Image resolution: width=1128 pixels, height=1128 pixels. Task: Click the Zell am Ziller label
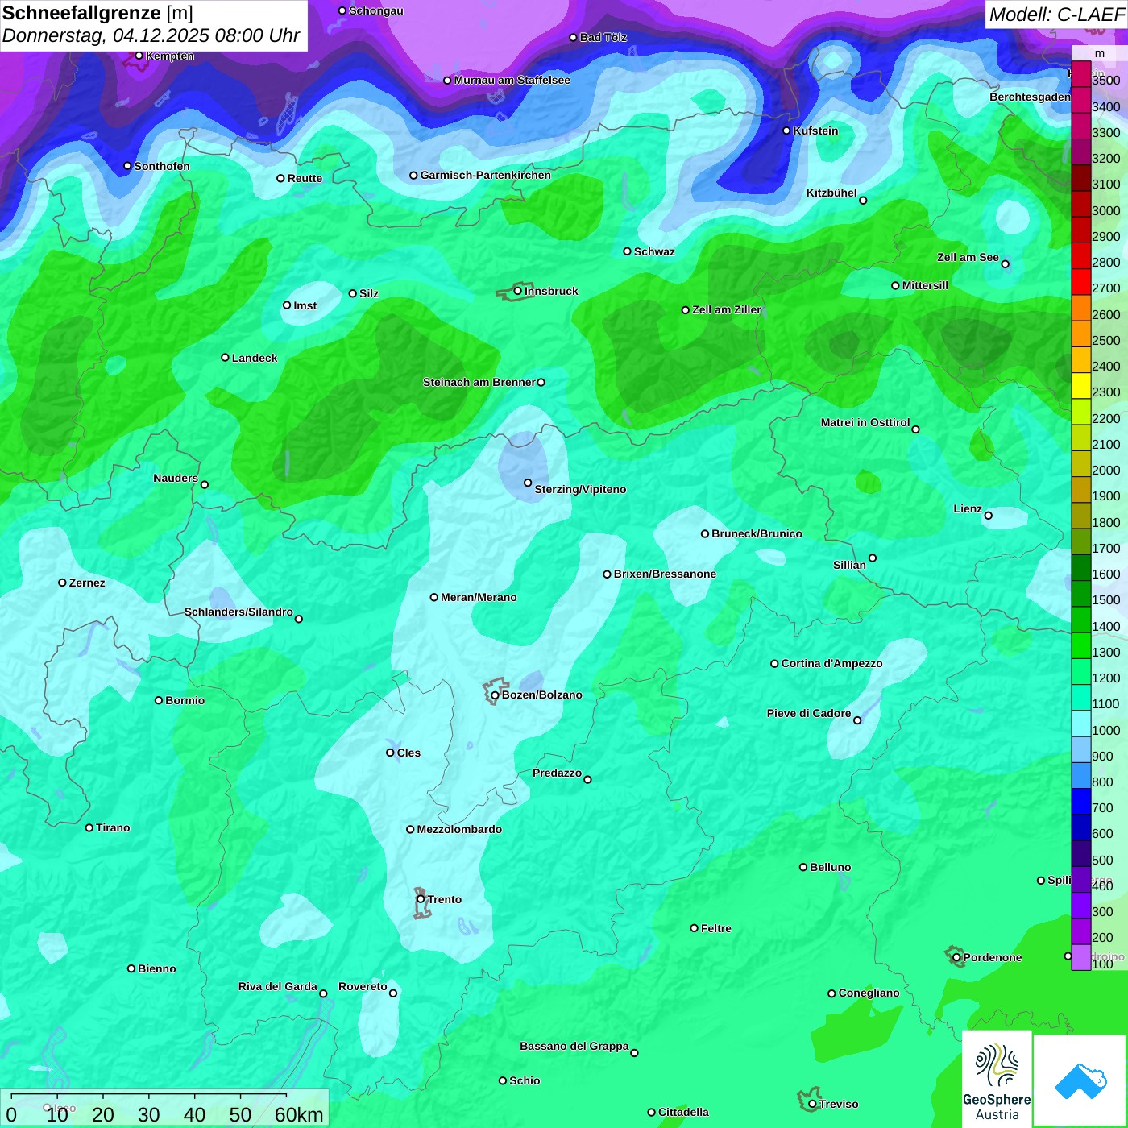point(727,309)
